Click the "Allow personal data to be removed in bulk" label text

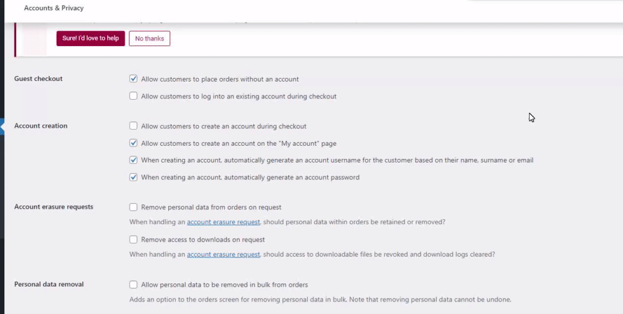click(224, 285)
